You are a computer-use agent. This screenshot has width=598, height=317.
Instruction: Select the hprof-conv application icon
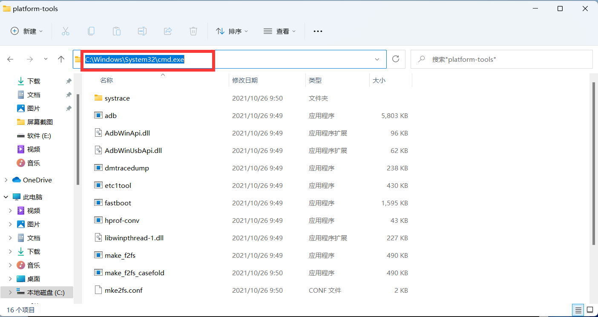point(98,220)
